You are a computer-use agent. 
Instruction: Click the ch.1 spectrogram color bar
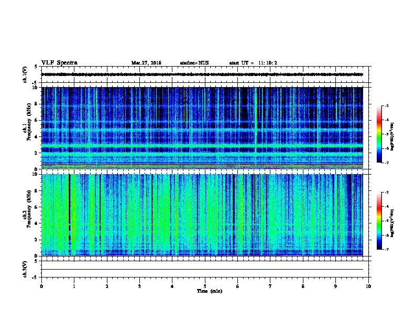tap(379, 134)
